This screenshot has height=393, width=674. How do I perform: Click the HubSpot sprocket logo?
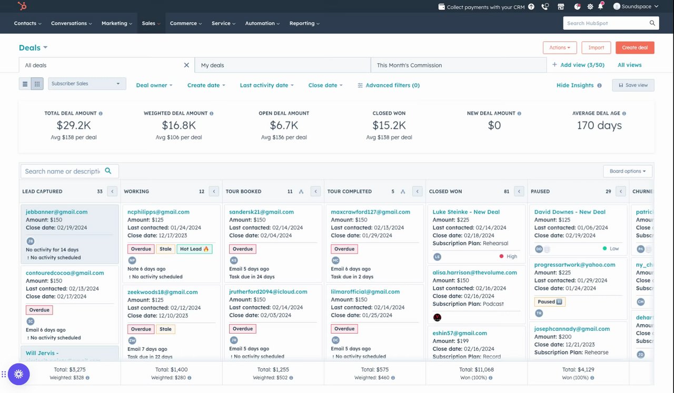[x=22, y=6]
